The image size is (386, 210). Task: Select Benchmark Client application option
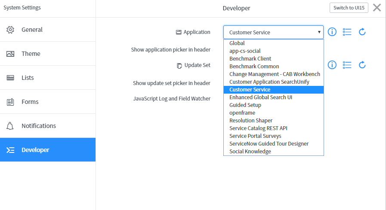pos(250,59)
